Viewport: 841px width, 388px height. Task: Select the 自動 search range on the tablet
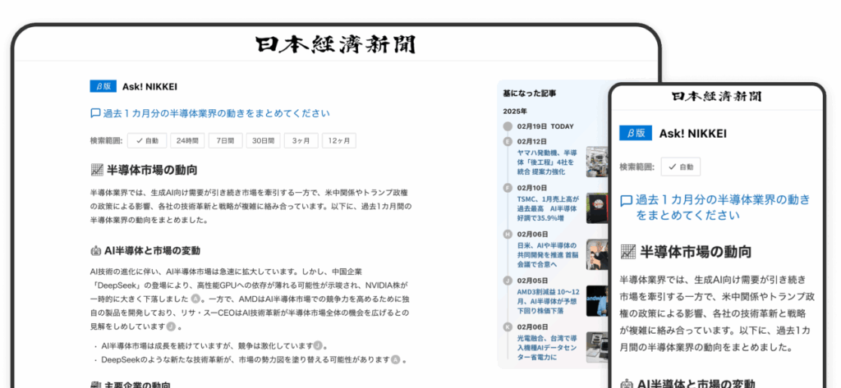[x=147, y=141]
